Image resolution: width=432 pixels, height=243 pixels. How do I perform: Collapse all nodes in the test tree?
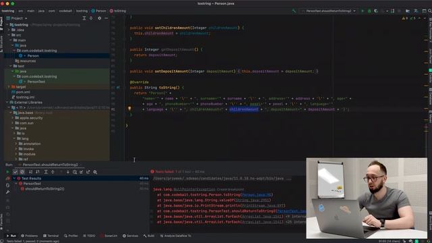[53, 172]
